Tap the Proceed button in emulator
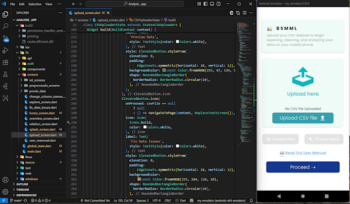Screen dimensions: 350x204 (303, 167)
